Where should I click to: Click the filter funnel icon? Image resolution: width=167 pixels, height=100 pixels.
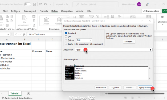point(92,17)
